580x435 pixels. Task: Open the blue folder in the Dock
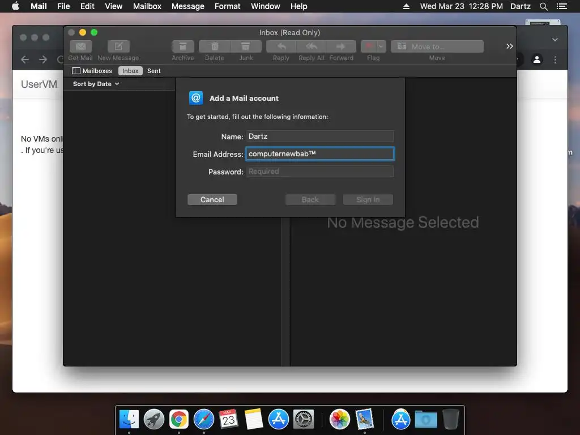pos(426,420)
